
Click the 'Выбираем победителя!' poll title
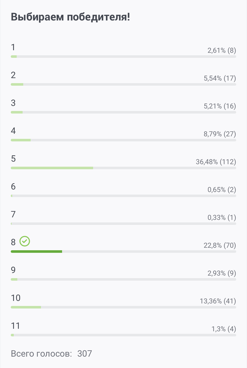(71, 17)
